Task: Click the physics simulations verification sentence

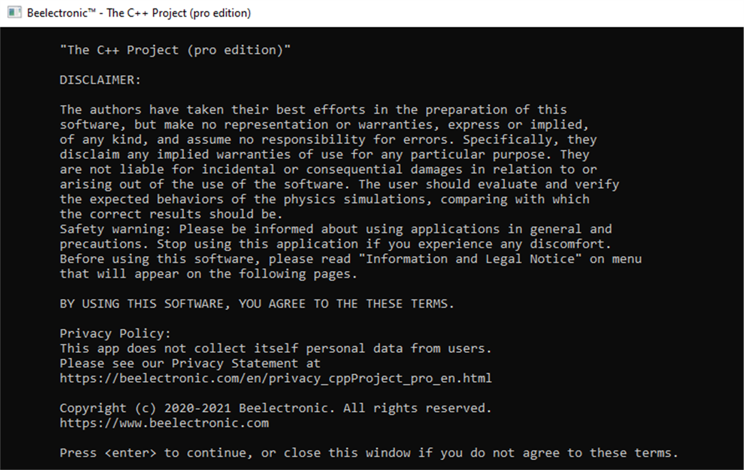Action: [x=323, y=199]
